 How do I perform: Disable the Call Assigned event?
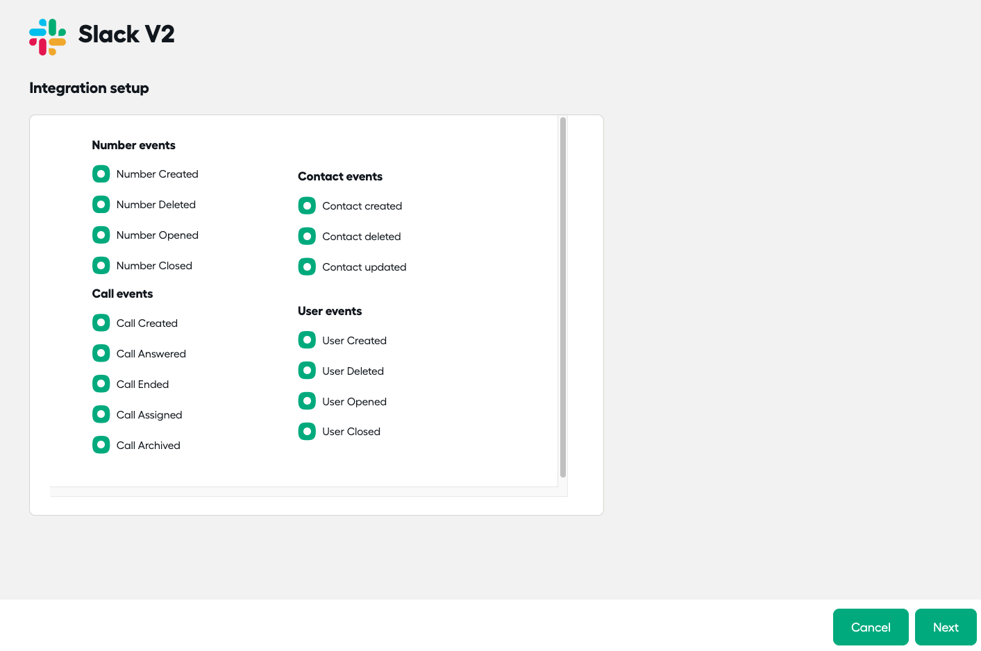[101, 414]
